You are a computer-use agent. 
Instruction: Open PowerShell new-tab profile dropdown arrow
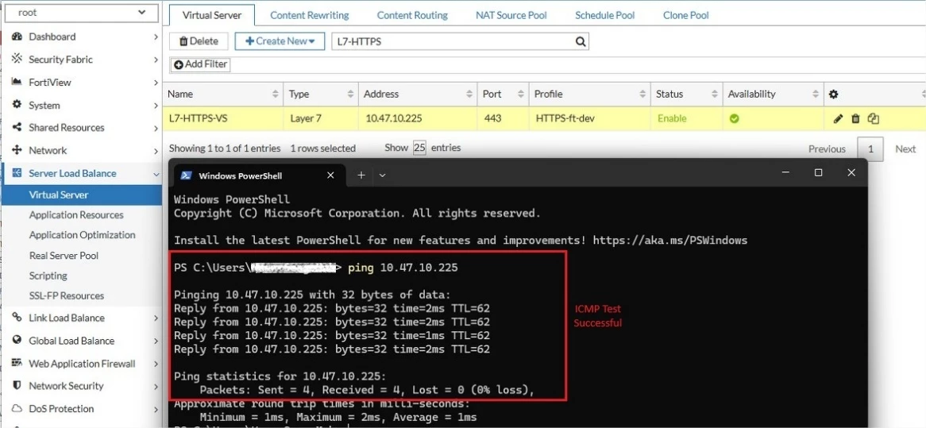pos(382,175)
